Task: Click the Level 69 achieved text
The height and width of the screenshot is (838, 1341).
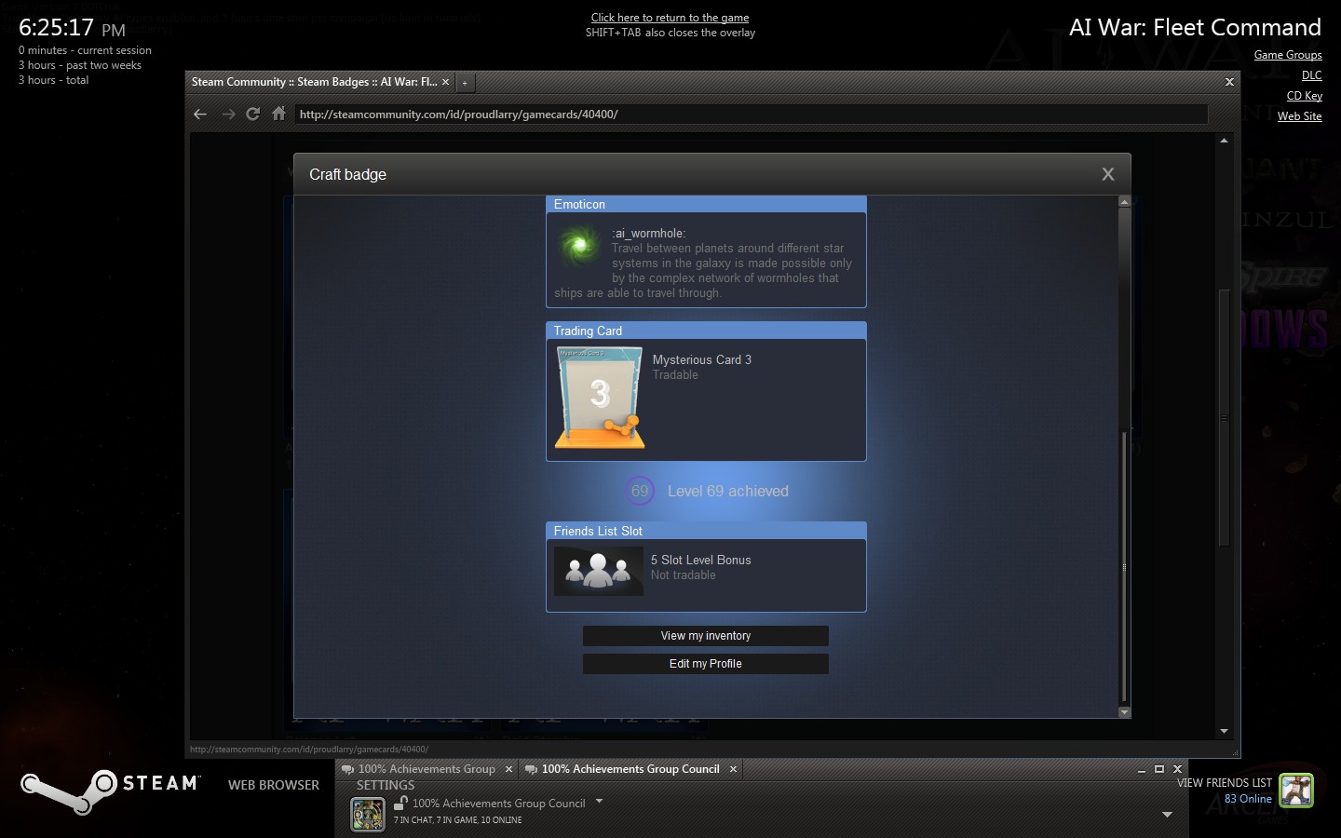Action: (728, 491)
